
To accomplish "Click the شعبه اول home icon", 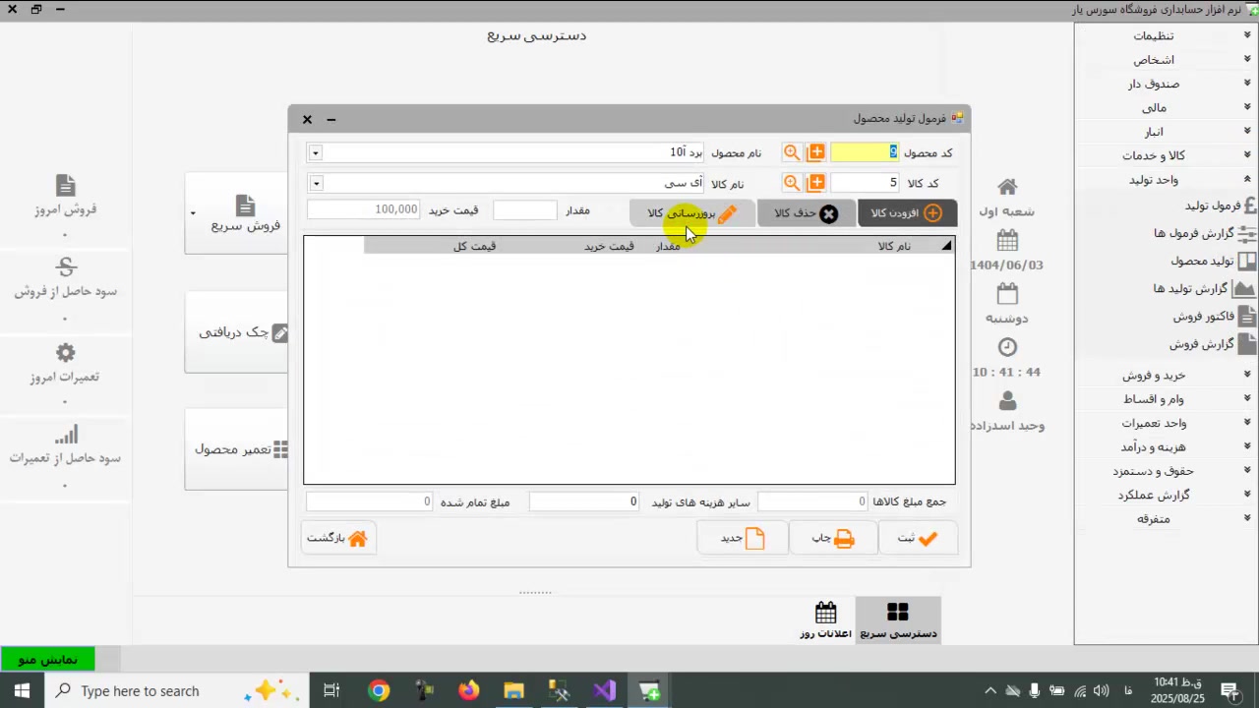I will (1007, 187).
